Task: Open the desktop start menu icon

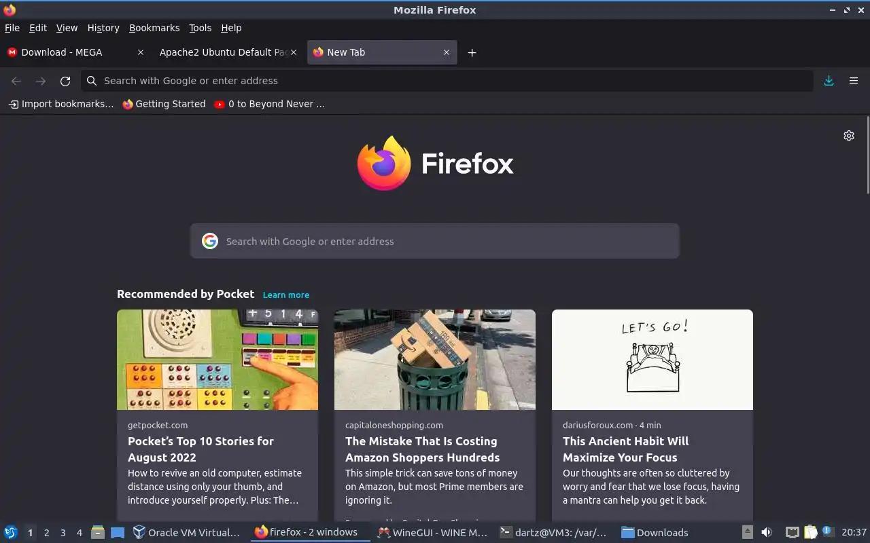Action: pos(11,533)
